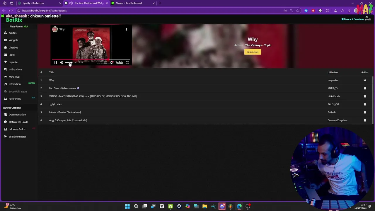Open a new browser tab

point(160,3)
